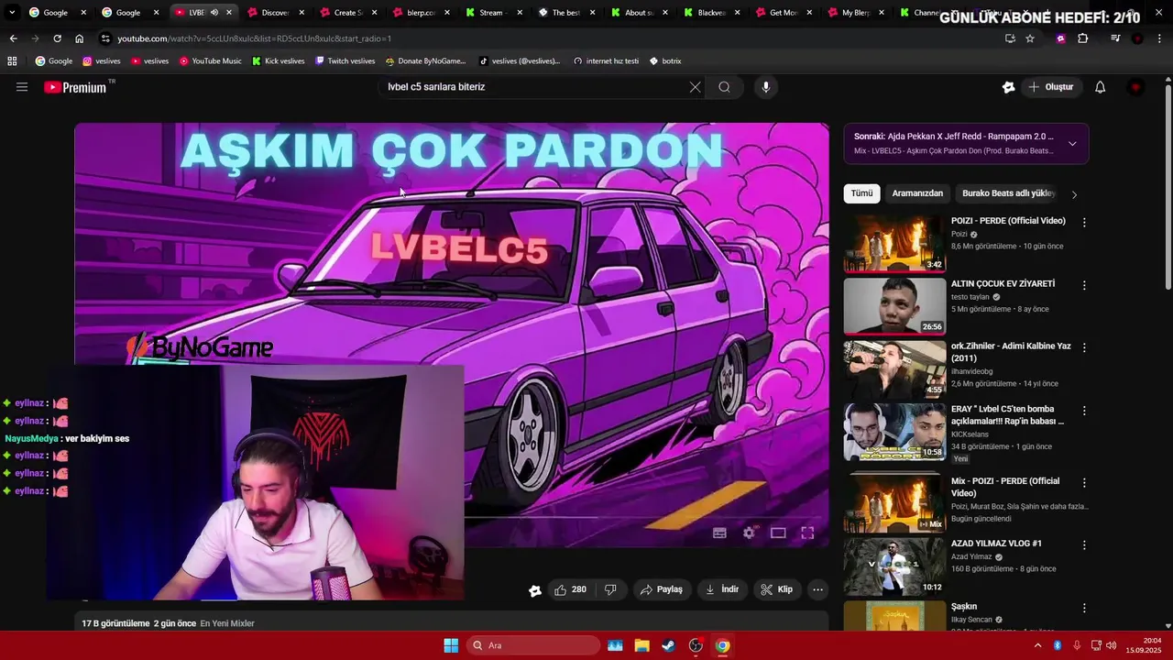Start voice search with the microphone
This screenshot has width=1173, height=660.
coord(766,87)
